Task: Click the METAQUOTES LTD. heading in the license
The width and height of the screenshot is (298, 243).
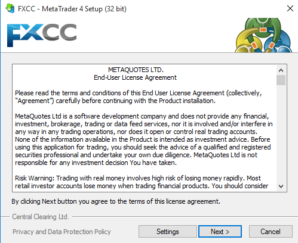Action: 136,70
